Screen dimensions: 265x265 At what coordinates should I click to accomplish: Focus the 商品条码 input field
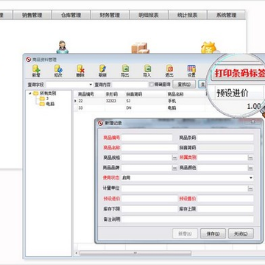225,138
